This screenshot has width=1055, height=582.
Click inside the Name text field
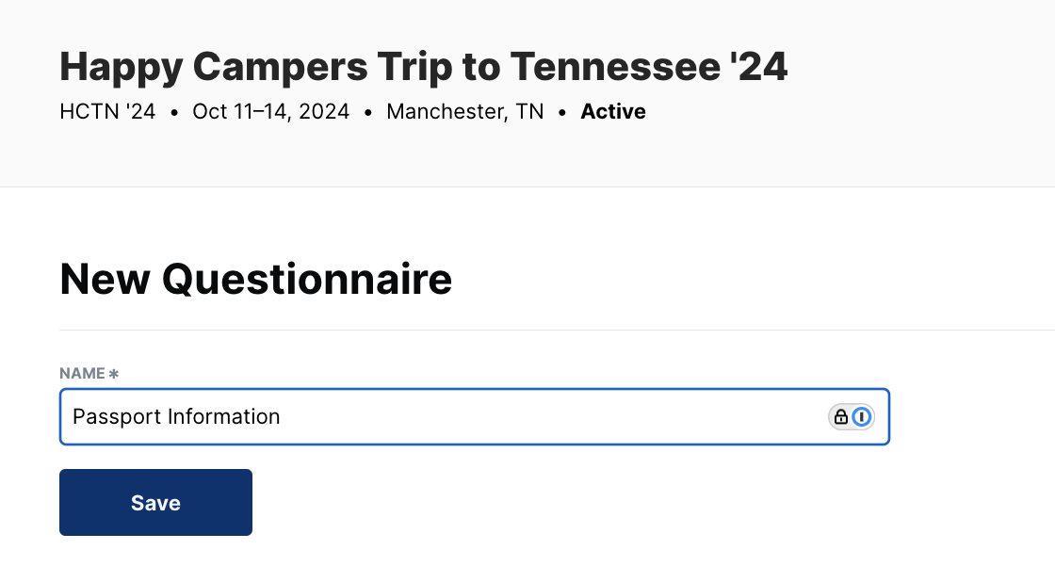(x=546, y=417)
